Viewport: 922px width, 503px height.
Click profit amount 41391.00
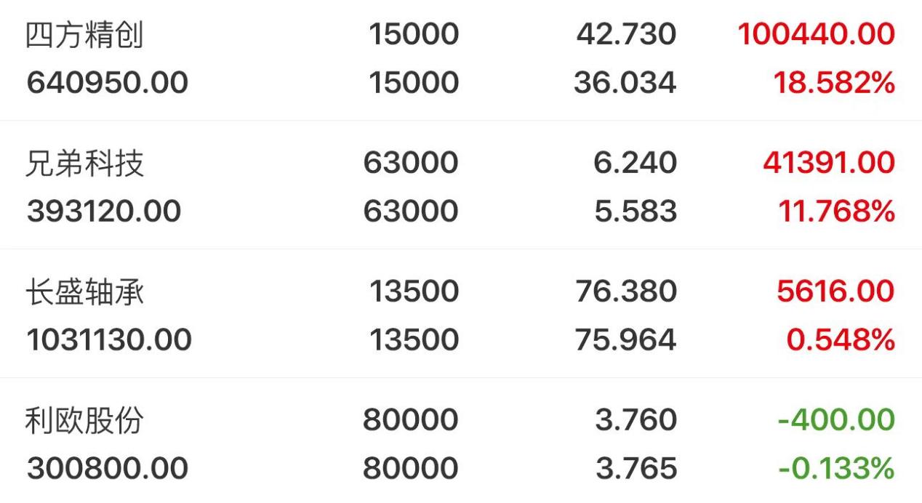829,164
